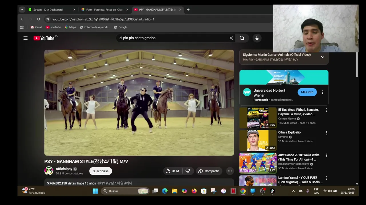Open the tab search dropdown arrow

coord(22,10)
